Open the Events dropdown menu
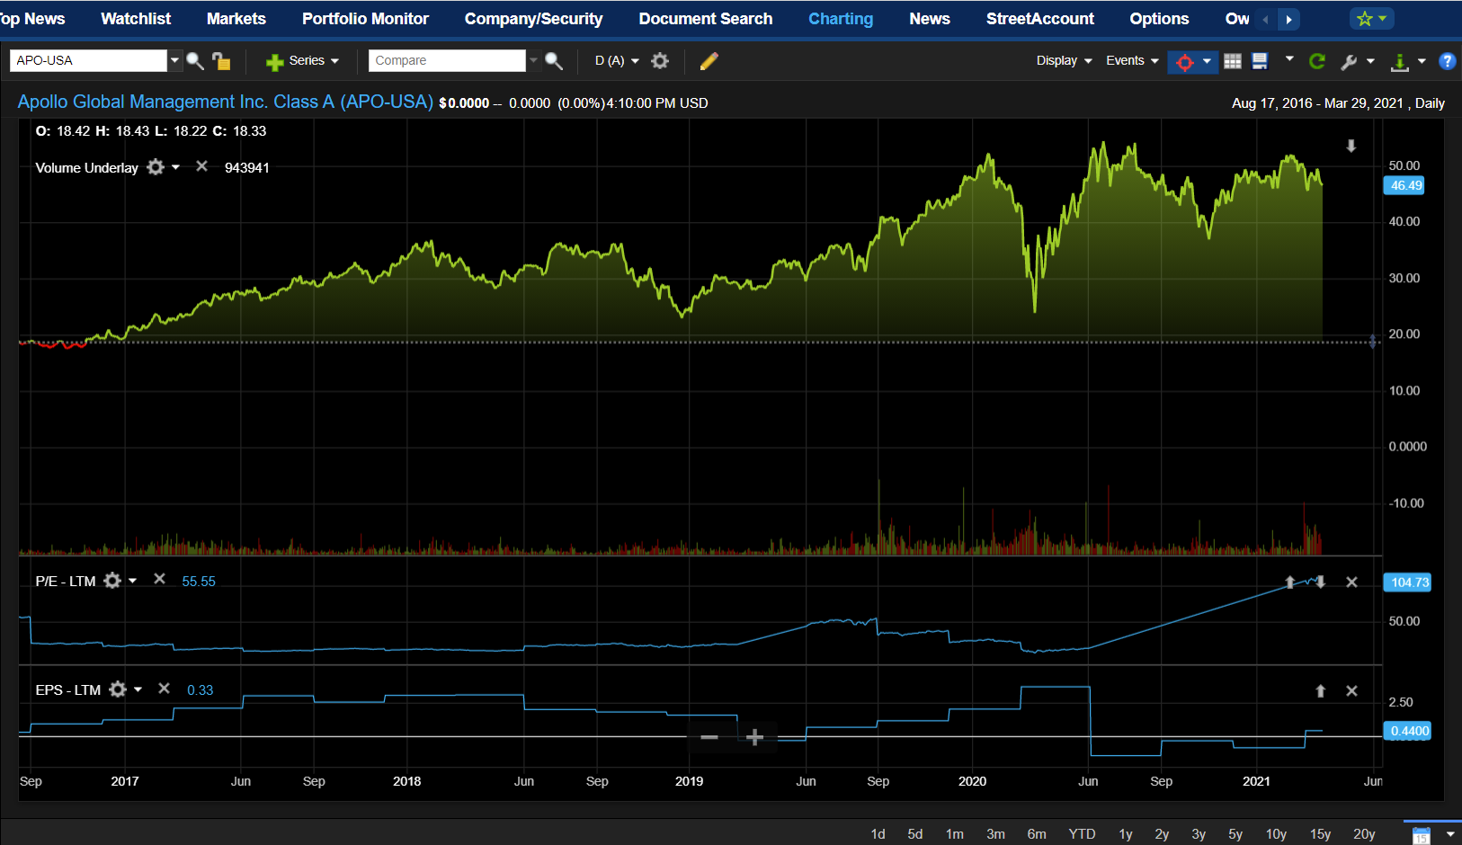This screenshot has height=845, width=1462. [x=1132, y=60]
